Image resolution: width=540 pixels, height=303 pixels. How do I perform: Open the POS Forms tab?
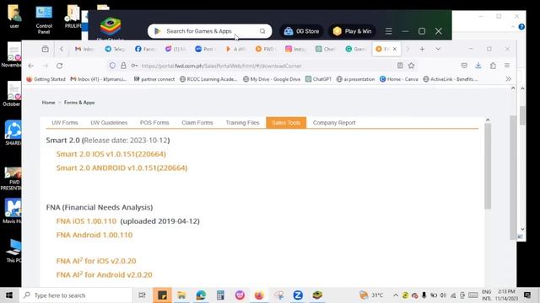[x=154, y=123]
